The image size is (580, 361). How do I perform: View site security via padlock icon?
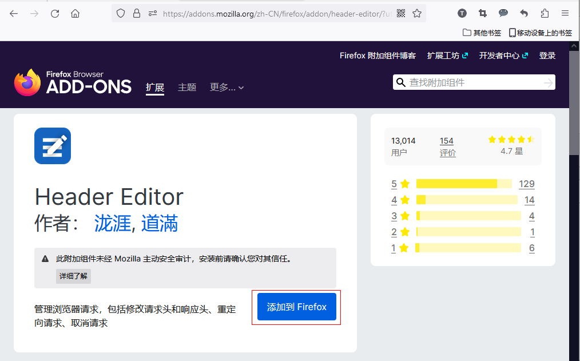[137, 14]
